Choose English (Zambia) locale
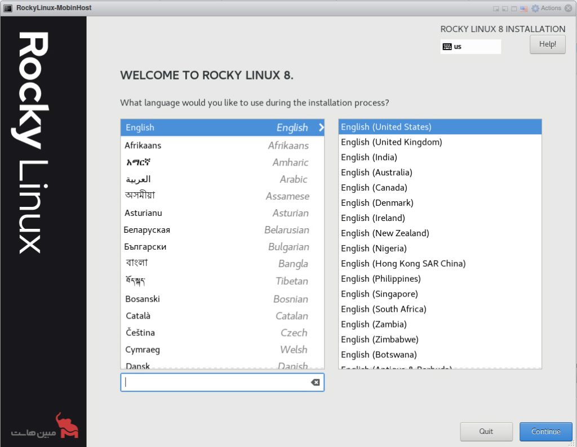577x447 pixels. click(x=440, y=324)
